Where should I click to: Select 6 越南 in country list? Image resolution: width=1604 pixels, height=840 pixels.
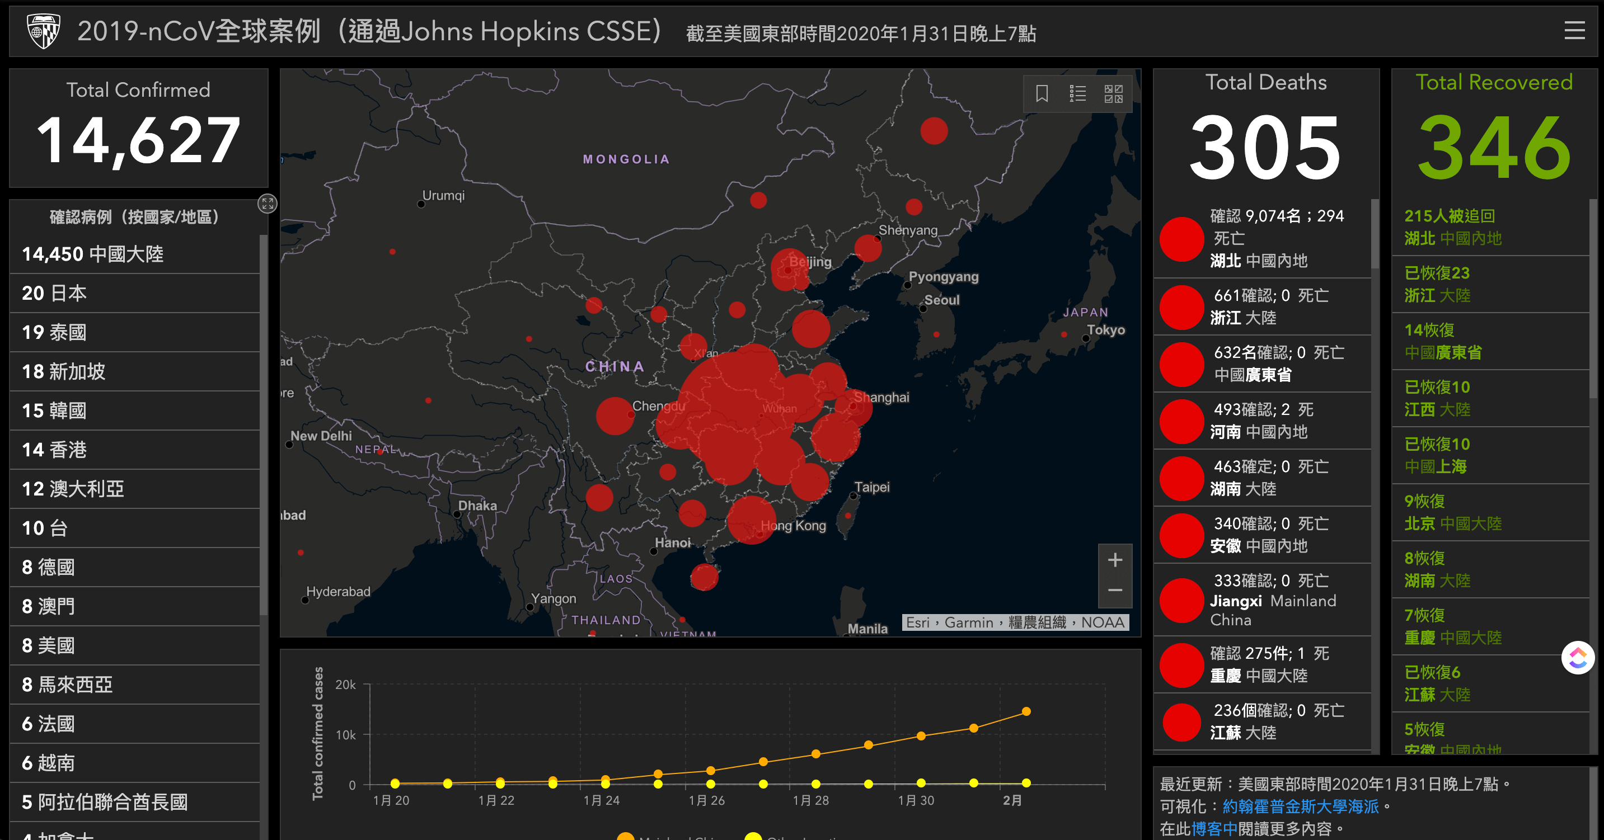click(x=134, y=763)
